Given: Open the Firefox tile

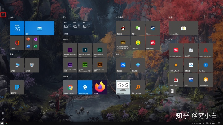Looking at the screenshot, I should click(x=100, y=87).
